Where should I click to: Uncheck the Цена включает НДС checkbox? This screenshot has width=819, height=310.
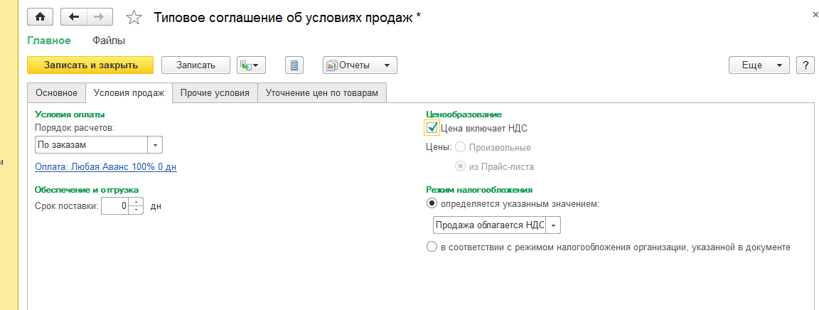[432, 129]
